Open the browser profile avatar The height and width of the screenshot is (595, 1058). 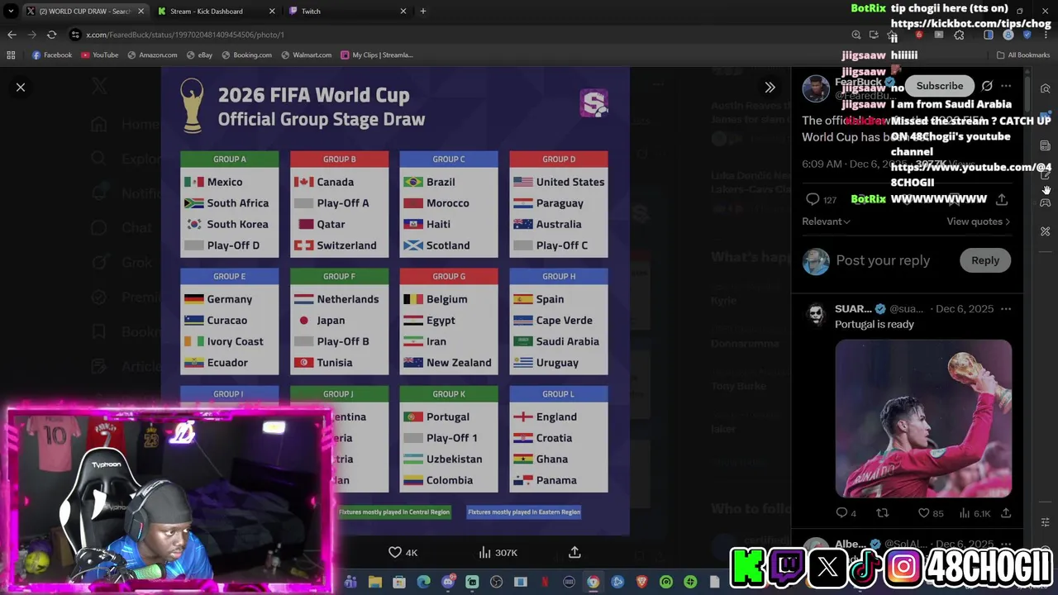click(1008, 35)
